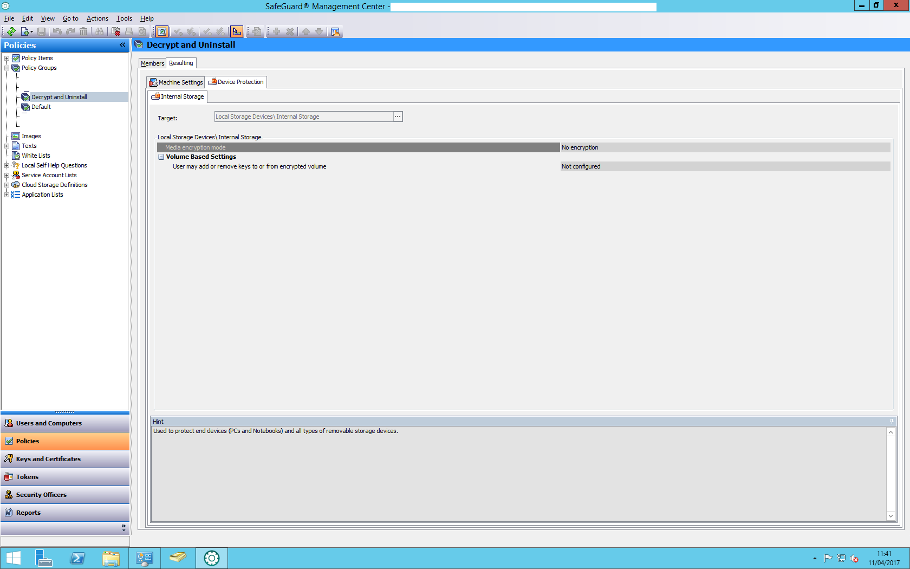Open Users and Computers navigation section
The height and width of the screenshot is (569, 910).
[65, 423]
